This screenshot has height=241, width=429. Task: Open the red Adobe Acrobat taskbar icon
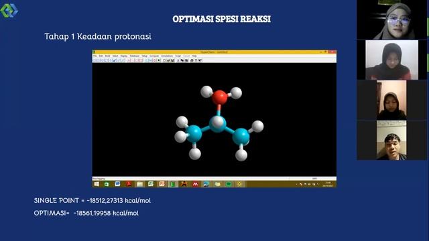[129, 184]
